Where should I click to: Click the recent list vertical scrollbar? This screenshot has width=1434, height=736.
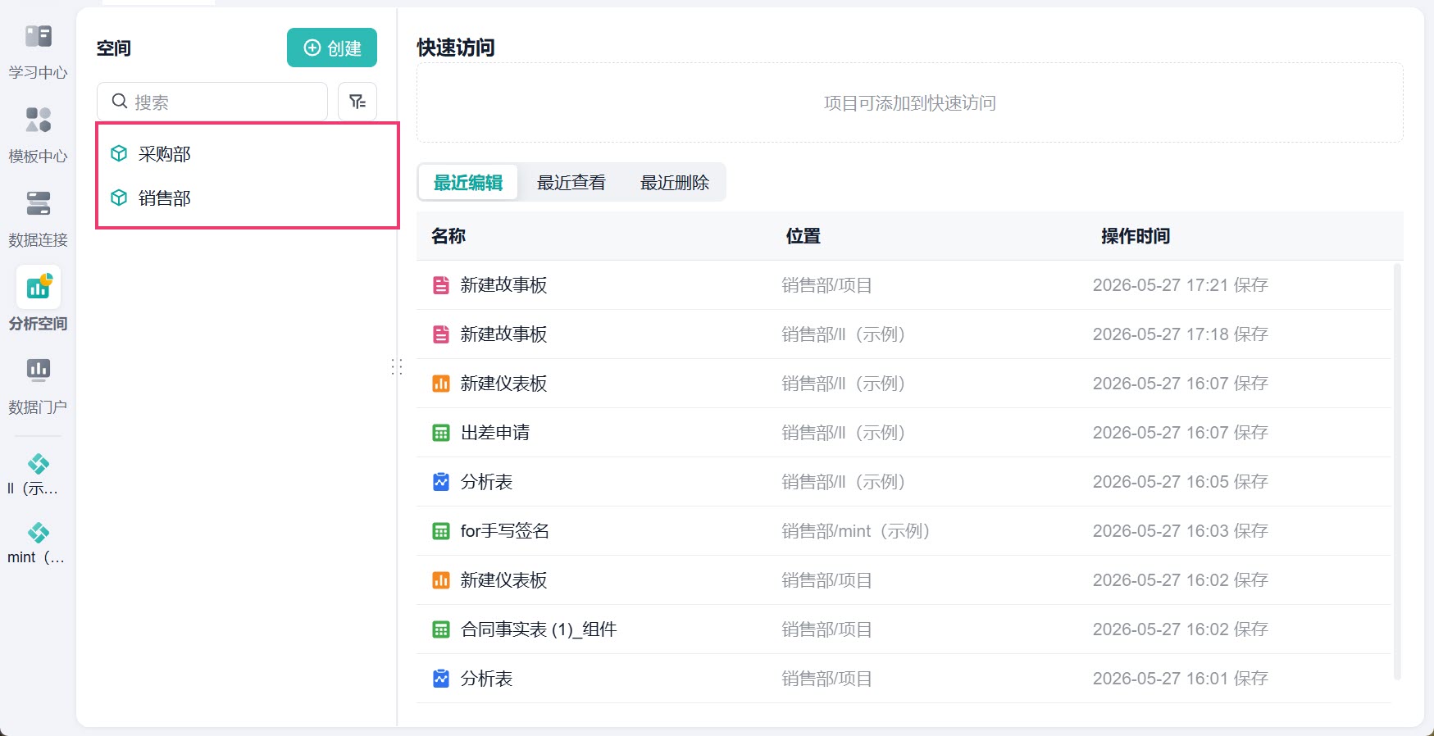pos(1397,471)
